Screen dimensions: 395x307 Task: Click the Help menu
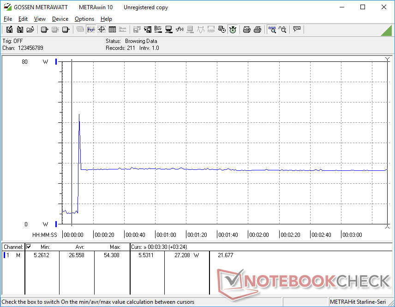[106, 19]
